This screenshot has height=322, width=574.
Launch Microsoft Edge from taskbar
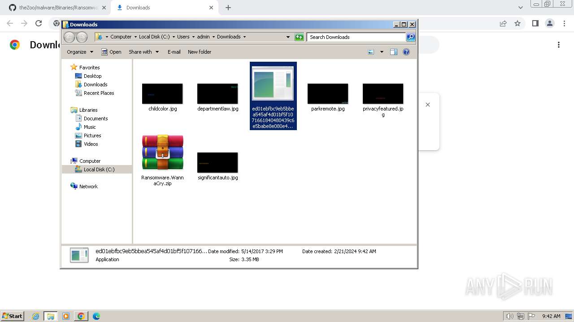(x=96, y=316)
